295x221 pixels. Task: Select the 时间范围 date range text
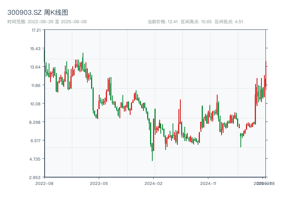click(47, 22)
